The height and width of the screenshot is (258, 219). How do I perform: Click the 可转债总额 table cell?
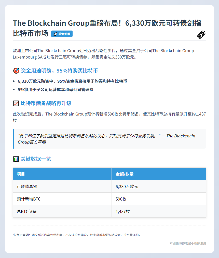(x=62, y=187)
